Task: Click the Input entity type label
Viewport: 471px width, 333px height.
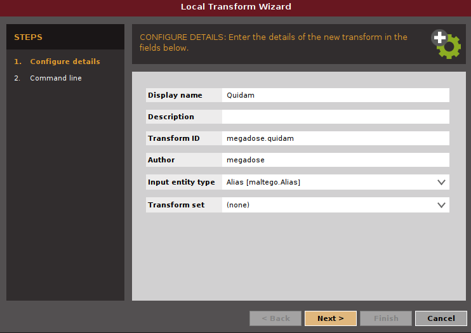Action: tap(182, 182)
